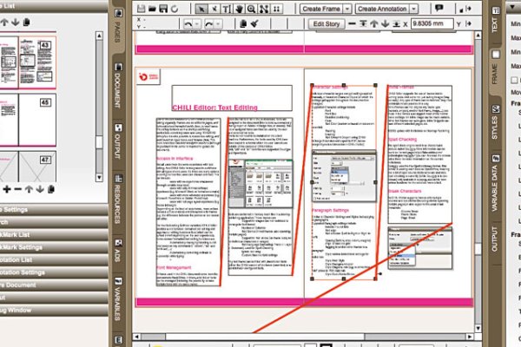Select the link frames tool
The height and width of the screenshot is (347, 521).
(x=264, y=9)
